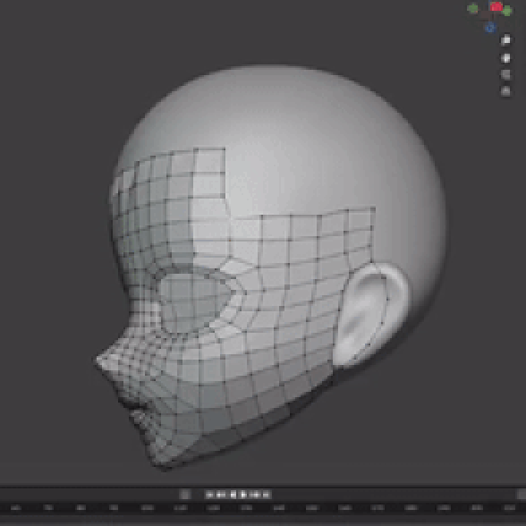Click the blue Z axis gizmo handle
The width and height of the screenshot is (526, 526).
click(x=491, y=28)
